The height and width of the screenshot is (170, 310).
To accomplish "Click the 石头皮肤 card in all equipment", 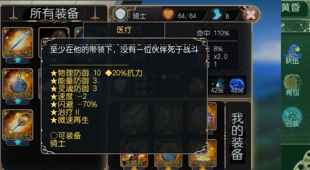I will coord(18,83).
